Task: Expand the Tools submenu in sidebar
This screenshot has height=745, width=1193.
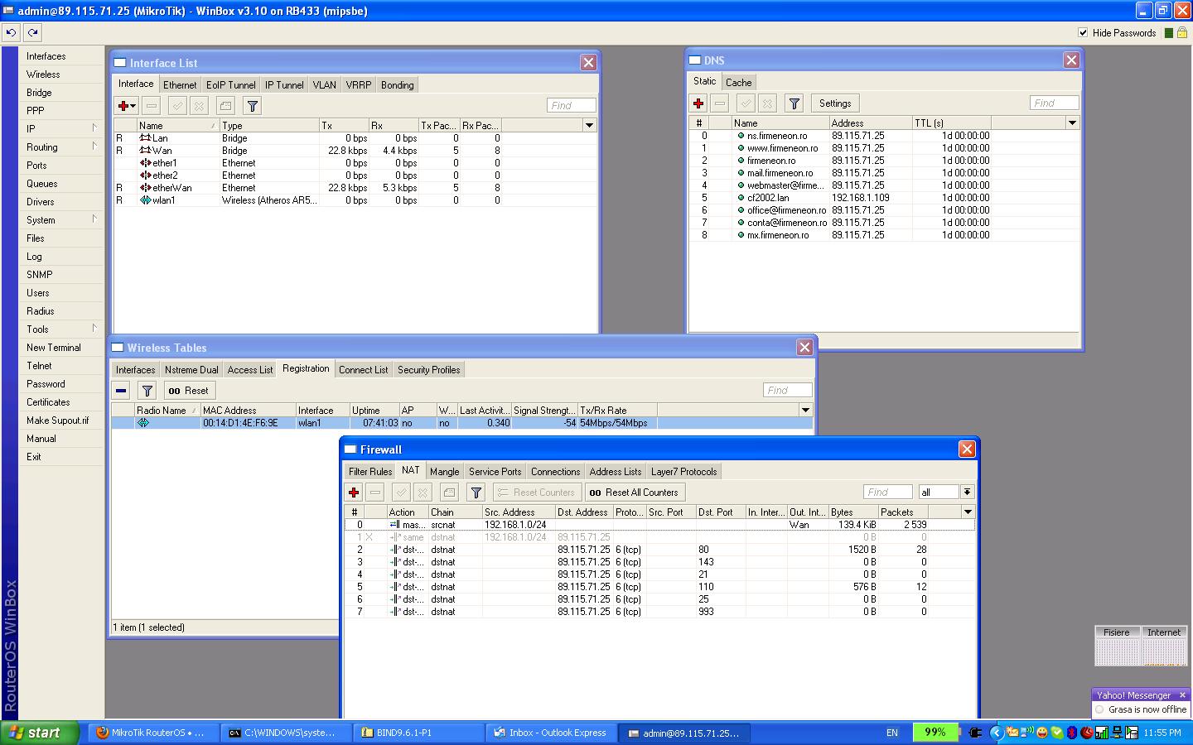Action: [61, 329]
